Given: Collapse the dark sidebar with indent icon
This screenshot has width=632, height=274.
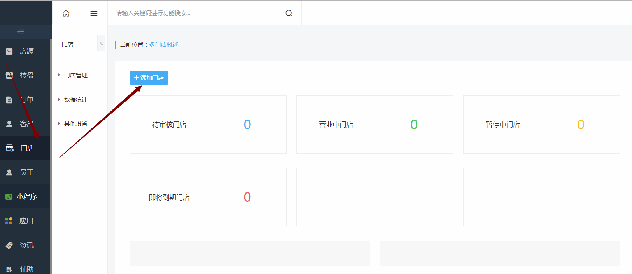Looking at the screenshot, I should [21, 32].
